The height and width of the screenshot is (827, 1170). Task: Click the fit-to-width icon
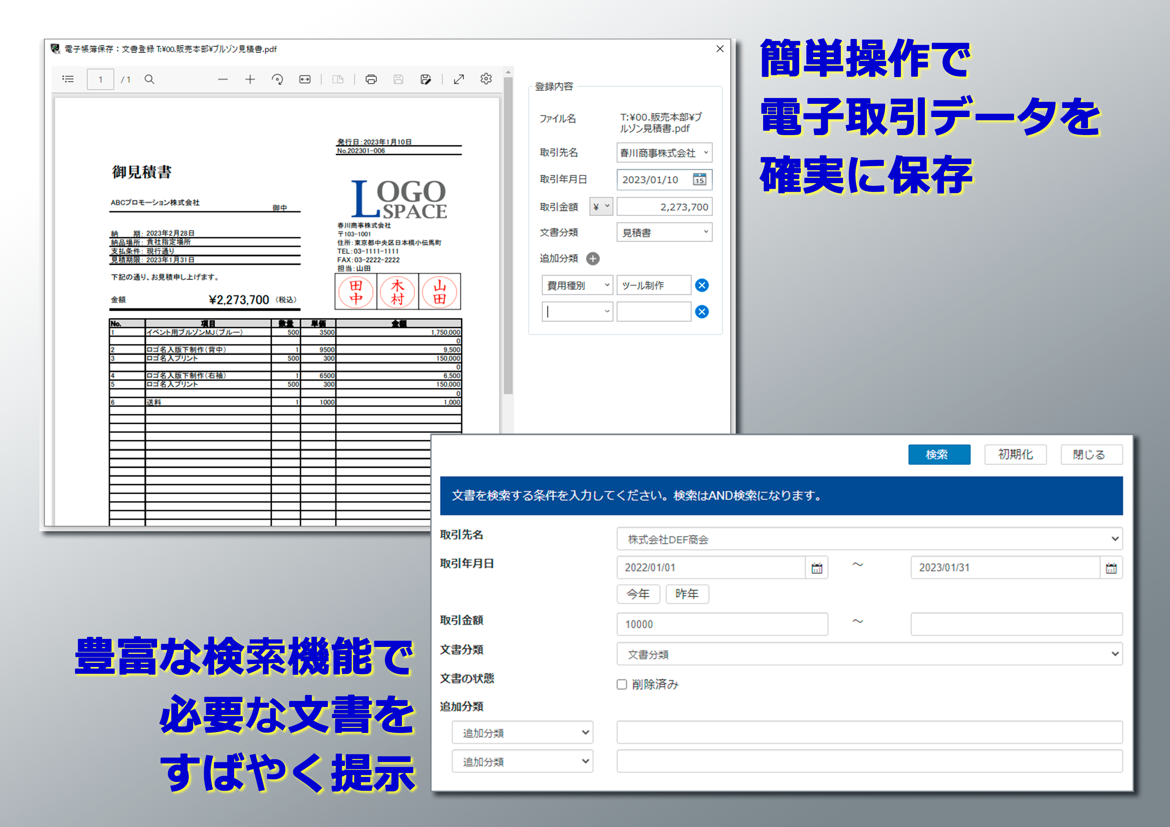click(305, 79)
